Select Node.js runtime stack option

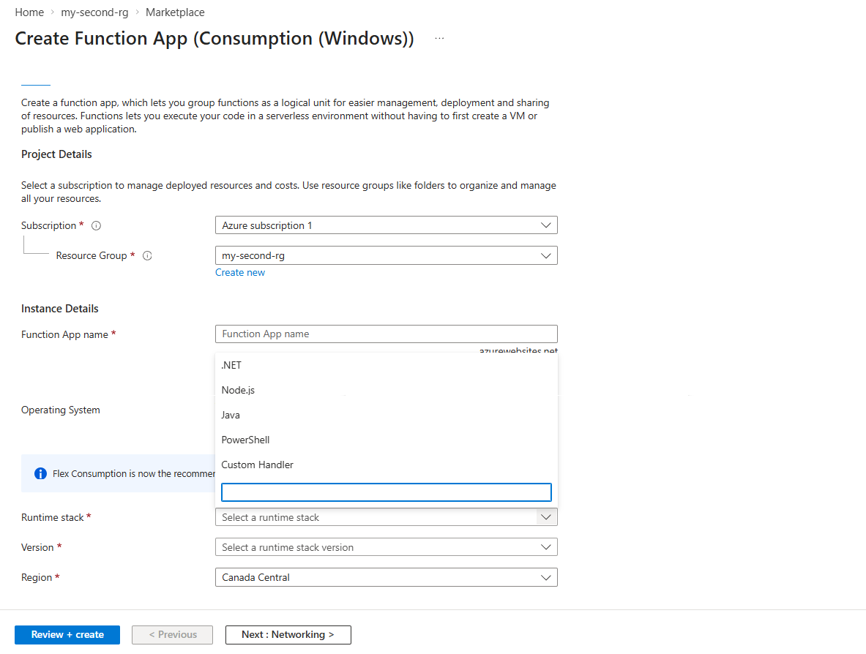[x=386, y=390]
